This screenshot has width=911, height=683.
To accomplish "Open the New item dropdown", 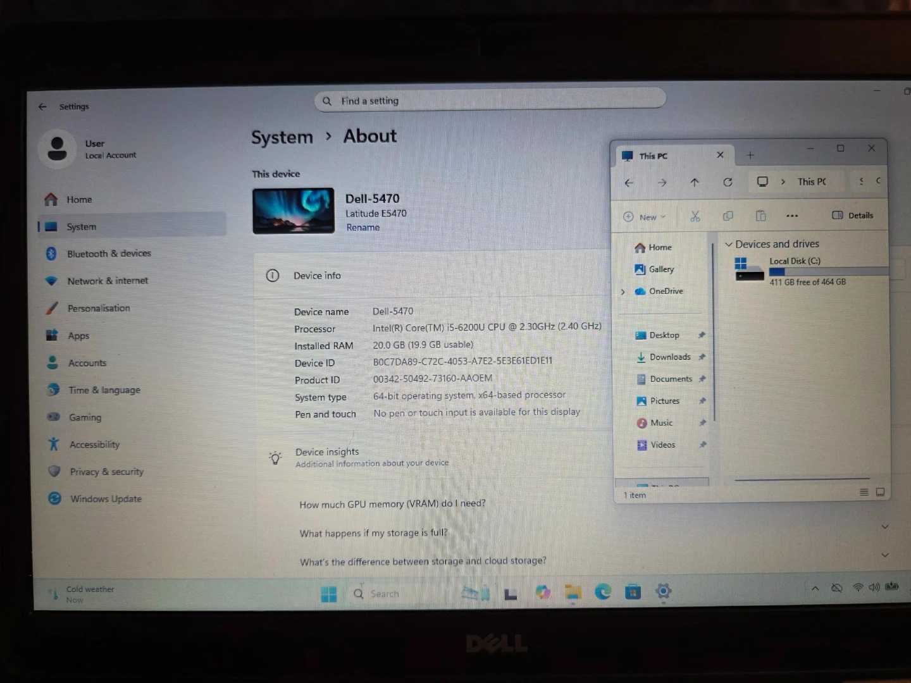I will [x=645, y=217].
